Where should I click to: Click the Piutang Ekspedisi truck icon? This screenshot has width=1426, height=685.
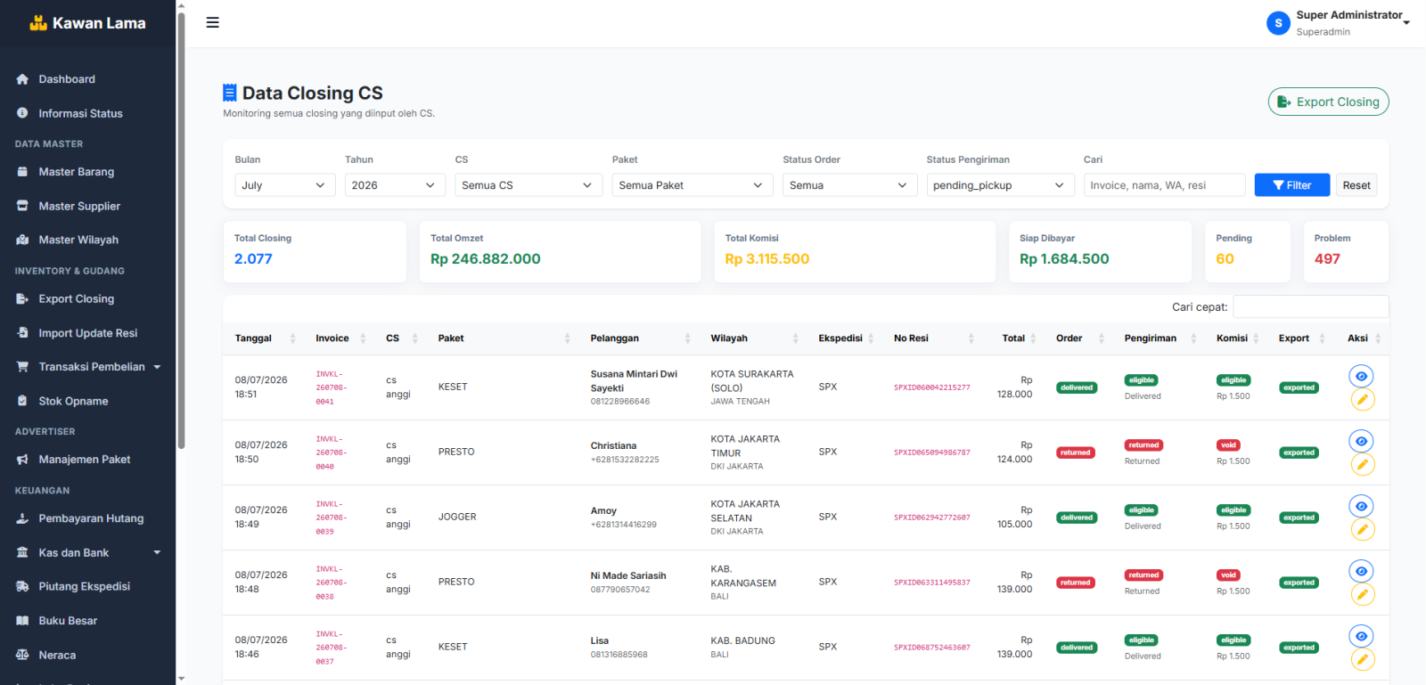tap(22, 586)
